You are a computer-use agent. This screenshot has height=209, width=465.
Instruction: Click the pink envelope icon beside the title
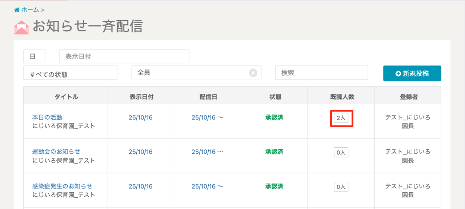(21, 27)
